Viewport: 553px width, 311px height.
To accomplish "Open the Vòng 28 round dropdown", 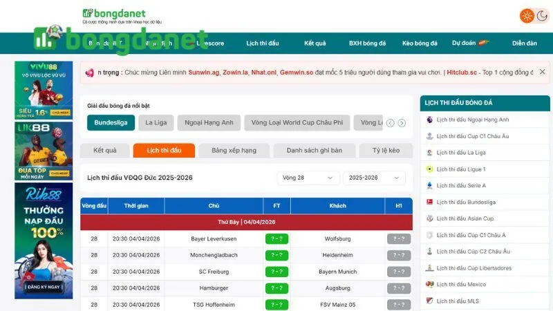I will pos(308,178).
